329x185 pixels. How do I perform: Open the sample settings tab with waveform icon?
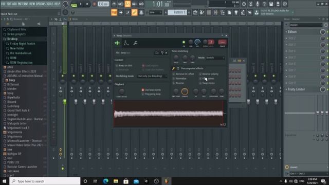click(x=117, y=43)
